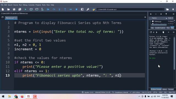The height and width of the screenshot is (99, 176).
Task: Open the Projects menu
Action: [x=38, y=5]
